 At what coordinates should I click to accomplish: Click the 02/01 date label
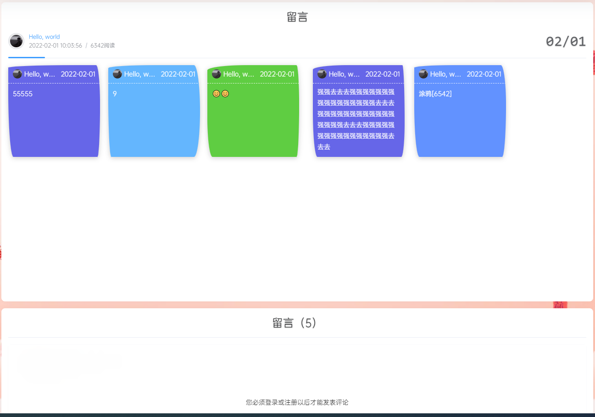click(x=565, y=42)
